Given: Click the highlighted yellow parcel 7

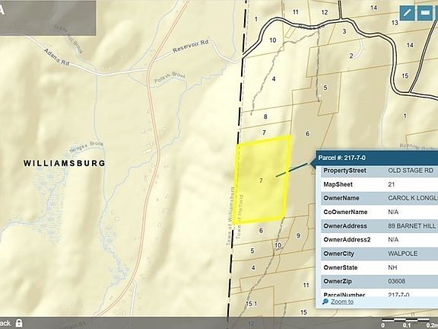Looking at the screenshot, I should click(261, 180).
